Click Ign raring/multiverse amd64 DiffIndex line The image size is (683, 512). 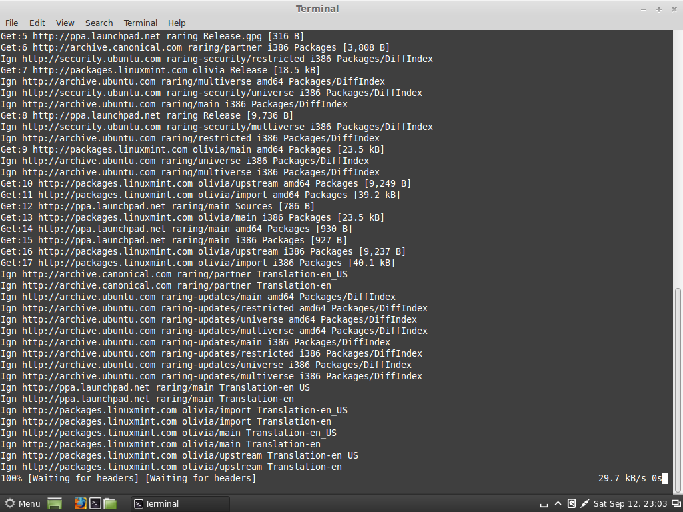[x=193, y=81]
